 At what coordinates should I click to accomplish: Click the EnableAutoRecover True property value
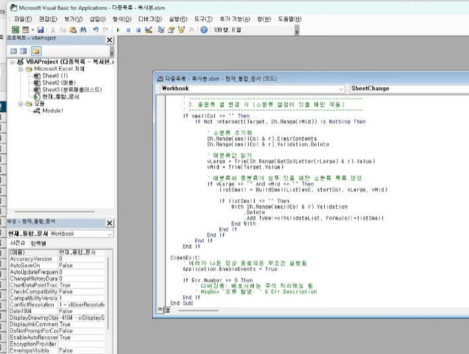tap(81, 337)
